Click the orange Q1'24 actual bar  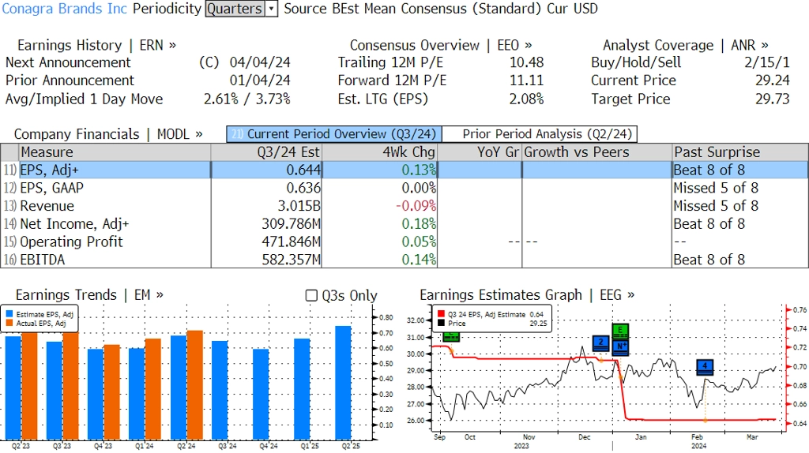coord(153,390)
